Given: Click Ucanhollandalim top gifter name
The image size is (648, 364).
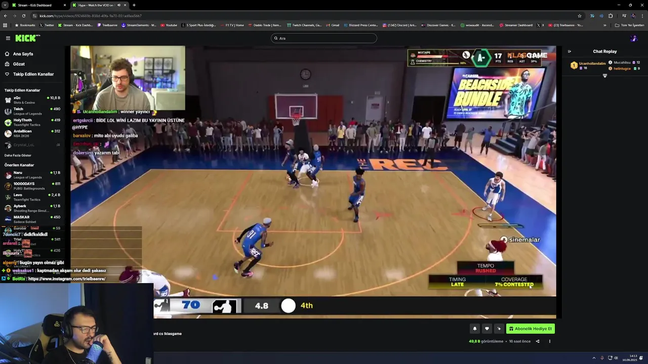Looking at the screenshot, I should 592,64.
